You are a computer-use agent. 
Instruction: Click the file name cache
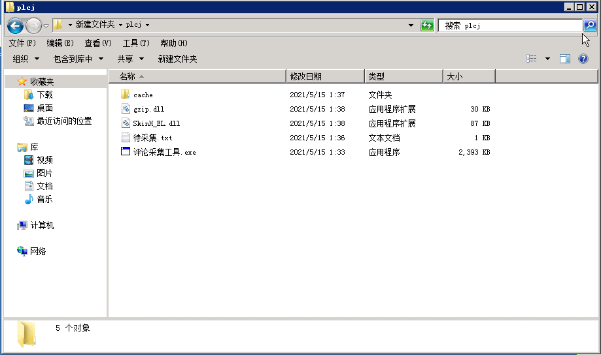click(x=143, y=95)
